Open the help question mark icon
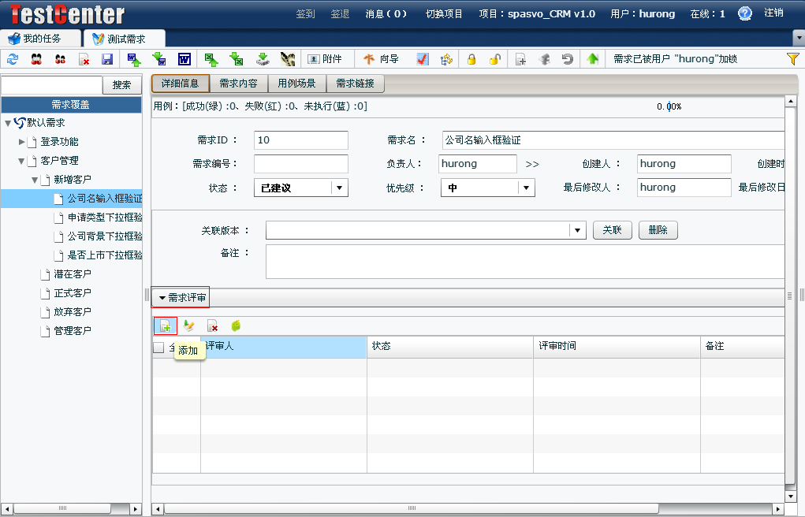 tap(744, 13)
